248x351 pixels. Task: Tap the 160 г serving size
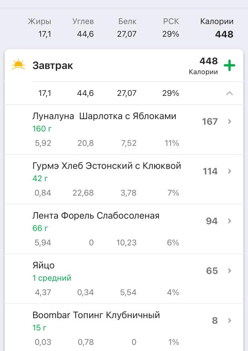[x=42, y=129]
